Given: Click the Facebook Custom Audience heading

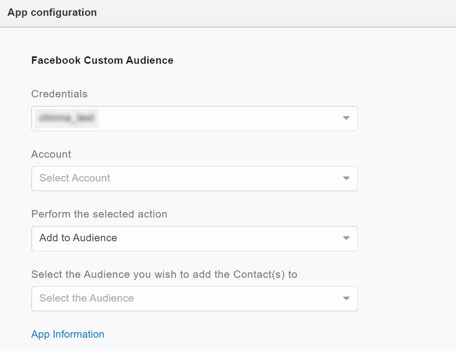Looking at the screenshot, I should (x=102, y=60).
